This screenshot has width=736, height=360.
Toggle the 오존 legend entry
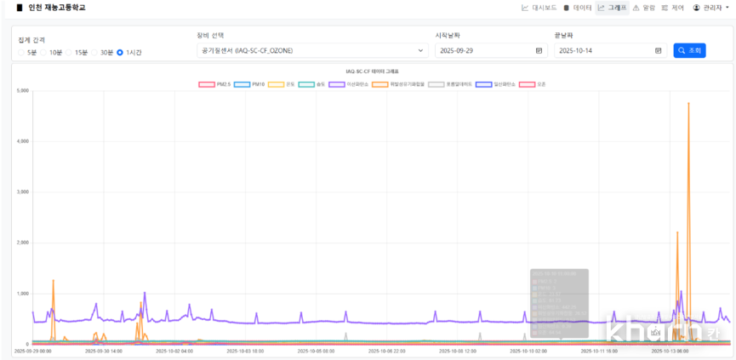tap(533, 84)
